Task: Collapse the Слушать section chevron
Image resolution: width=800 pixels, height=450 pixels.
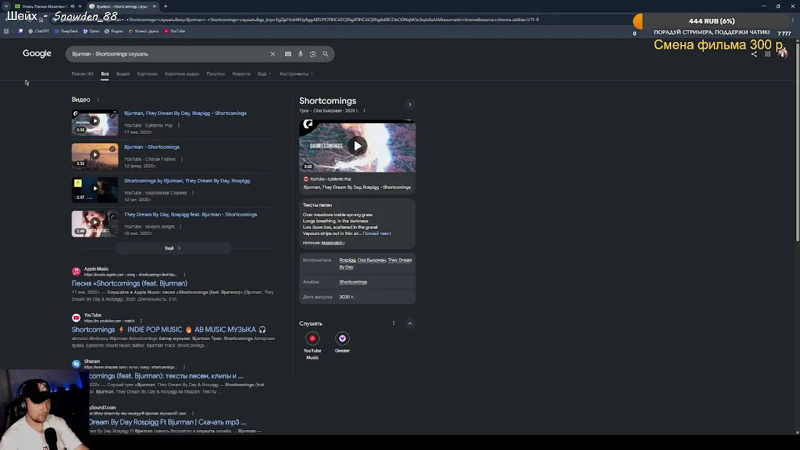Action: pyautogui.click(x=410, y=323)
